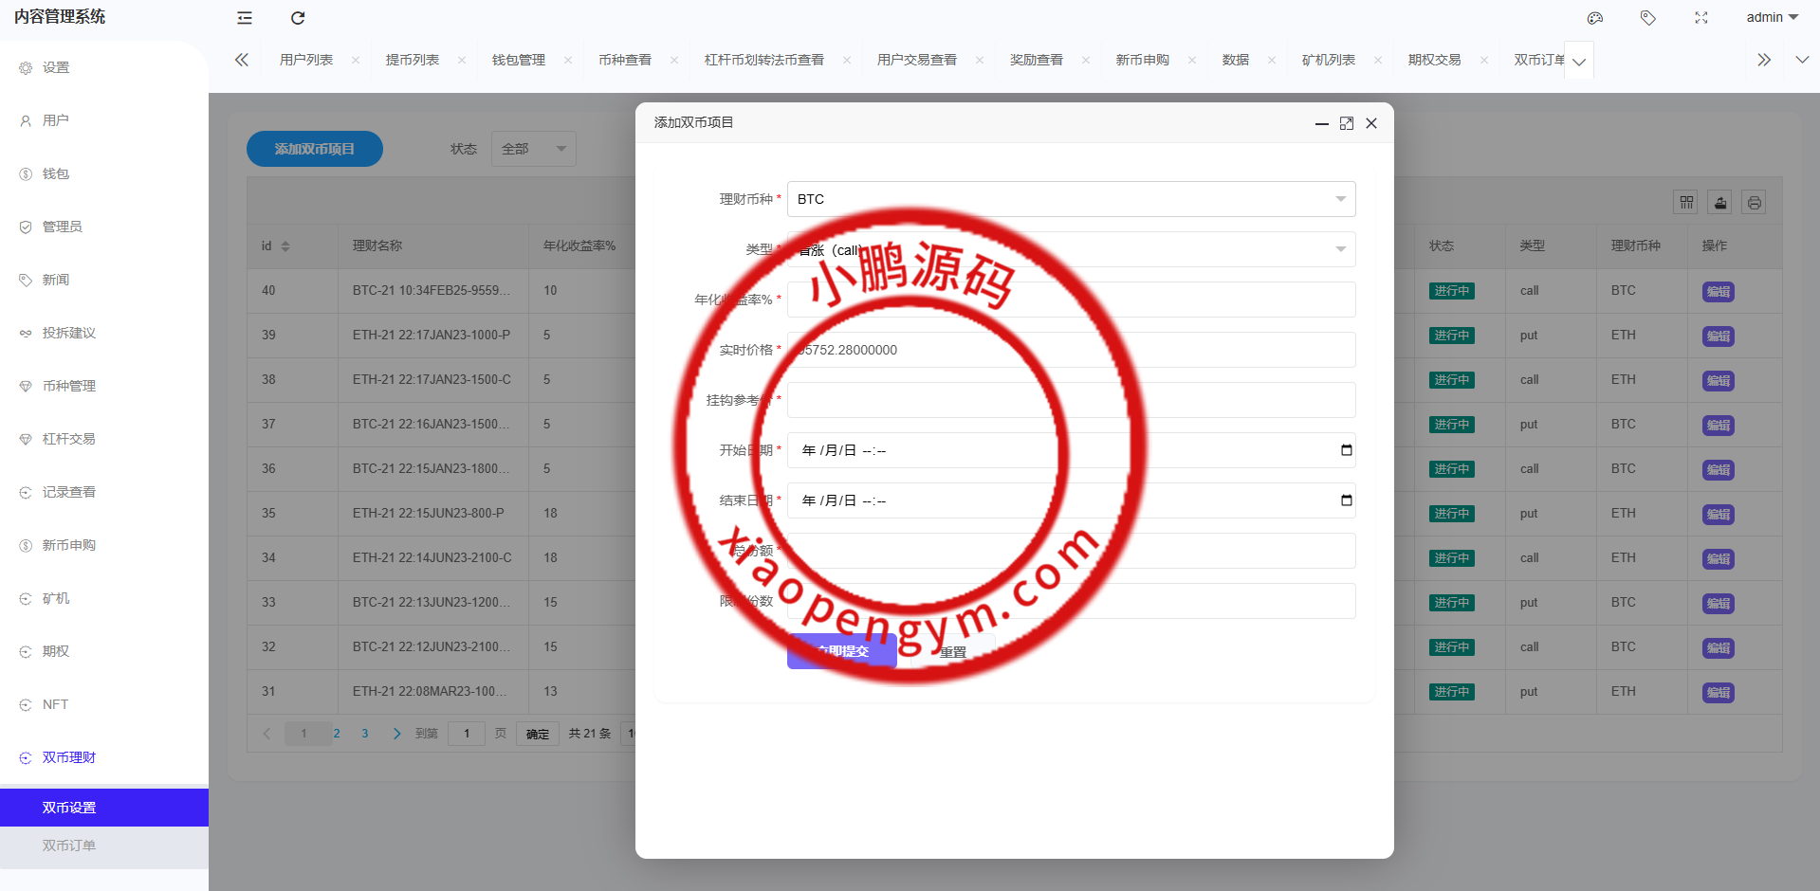Switch to the 用户列表 tab

point(306,60)
